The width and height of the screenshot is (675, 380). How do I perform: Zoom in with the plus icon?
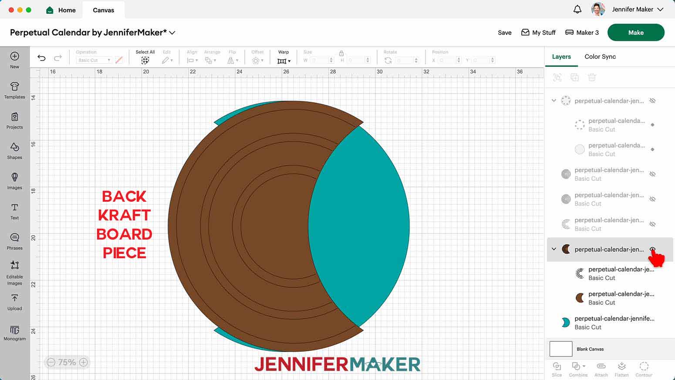click(84, 362)
